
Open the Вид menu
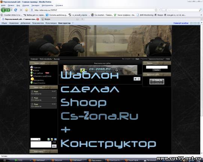(18, 5)
